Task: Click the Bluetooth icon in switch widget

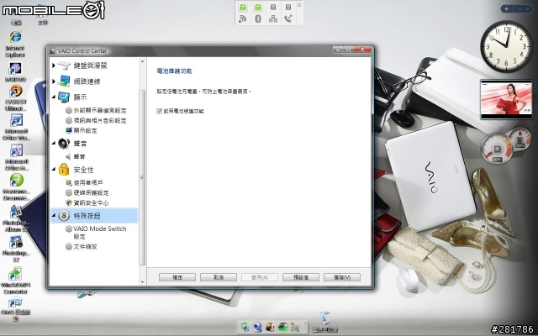Action: tap(258, 18)
